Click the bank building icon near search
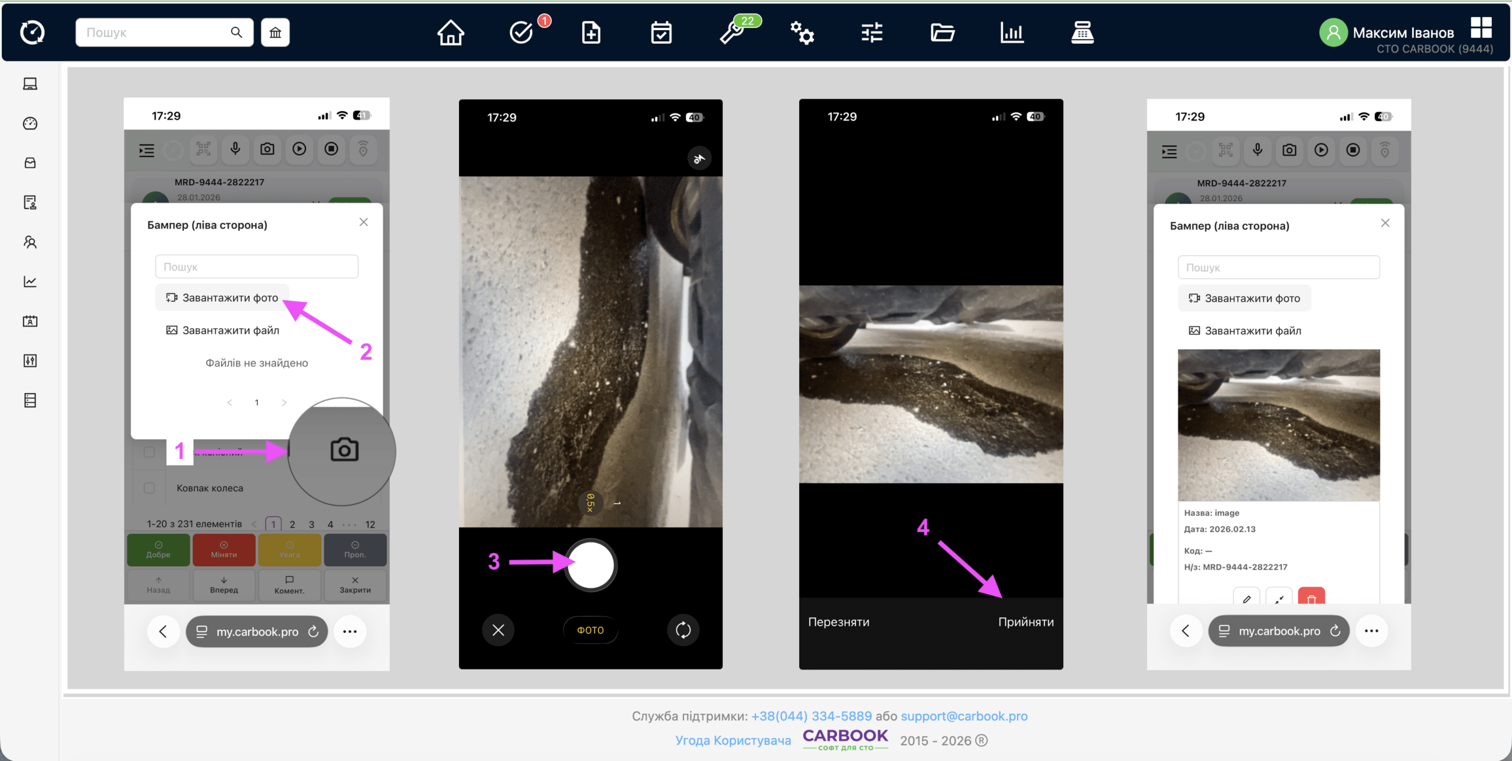1512x761 pixels. click(x=275, y=32)
